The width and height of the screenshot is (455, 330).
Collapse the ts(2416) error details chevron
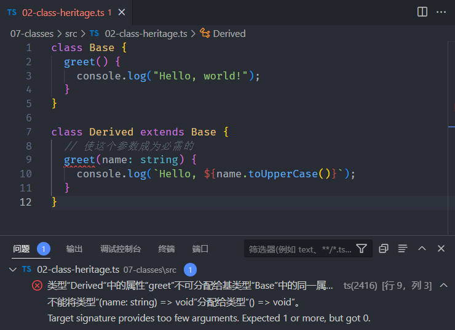pyautogui.click(x=443, y=285)
